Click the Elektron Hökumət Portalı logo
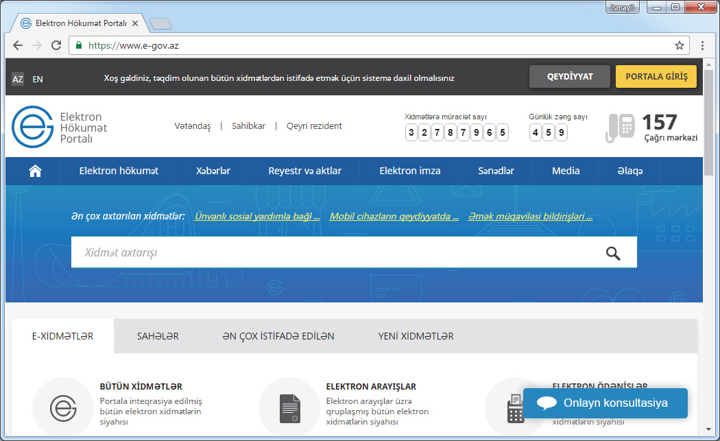Viewport: 720px width, 441px height. (60, 128)
